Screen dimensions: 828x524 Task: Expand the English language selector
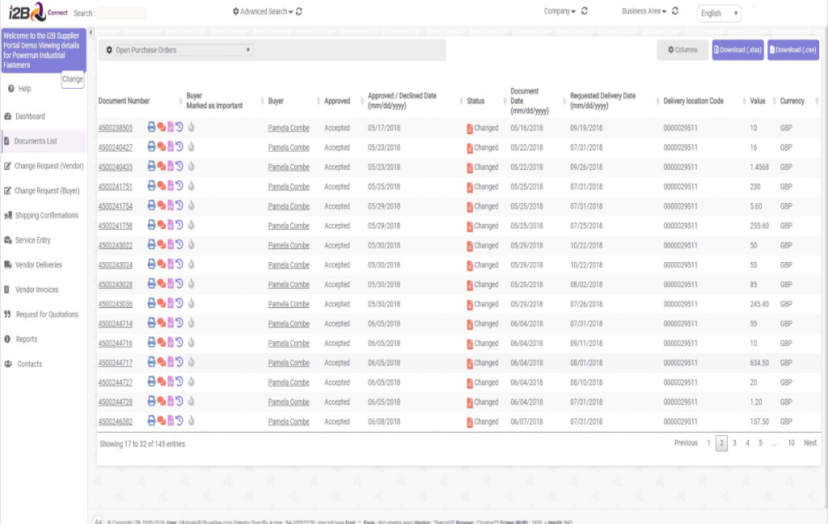719,14
